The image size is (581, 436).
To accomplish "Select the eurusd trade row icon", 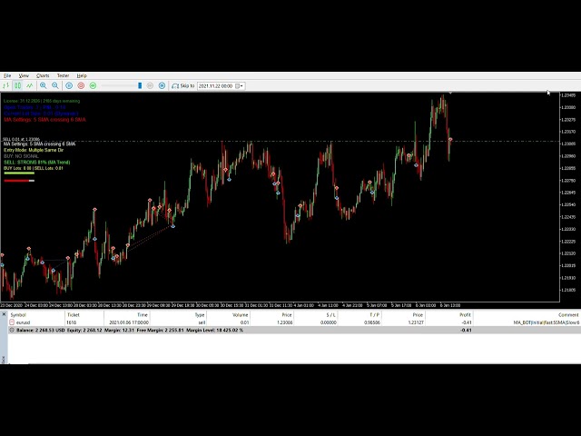I will click(x=12, y=322).
